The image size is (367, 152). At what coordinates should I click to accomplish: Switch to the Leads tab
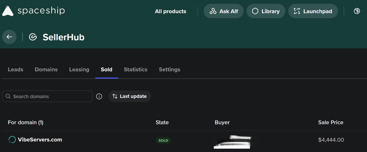(x=15, y=69)
